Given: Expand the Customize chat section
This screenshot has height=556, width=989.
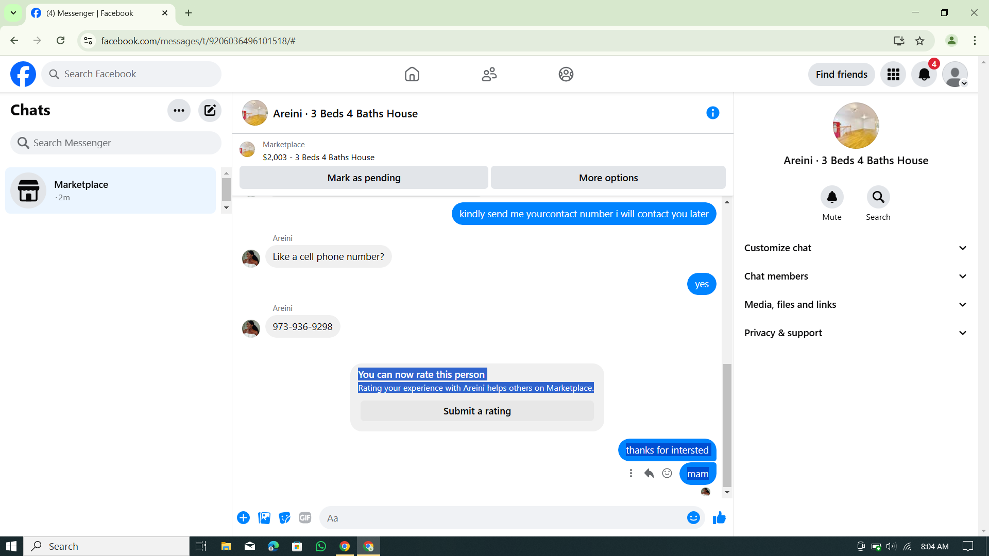Looking at the screenshot, I should point(856,248).
